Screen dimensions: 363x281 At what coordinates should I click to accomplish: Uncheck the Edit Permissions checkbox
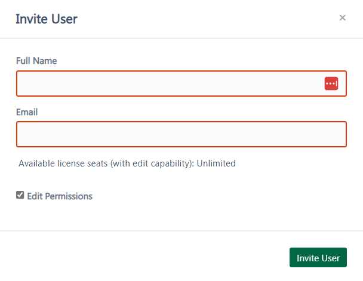pos(20,195)
